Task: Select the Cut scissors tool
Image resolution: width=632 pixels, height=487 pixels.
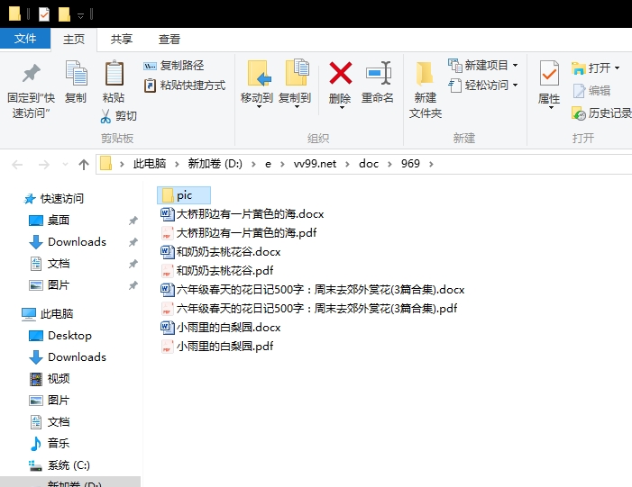Action: point(118,116)
